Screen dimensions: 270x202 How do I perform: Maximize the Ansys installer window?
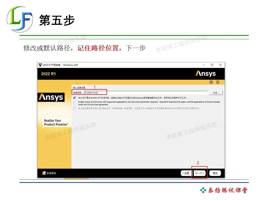click(x=212, y=65)
